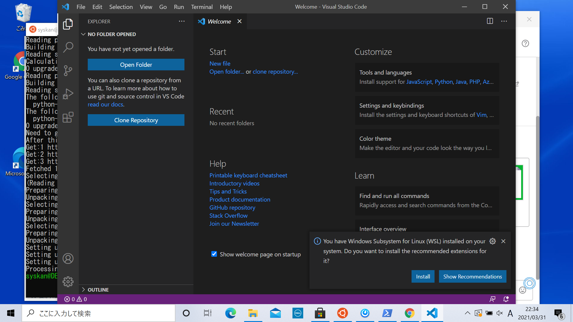Screen dimensions: 573x322
Task: Open Product documentation link
Action: (240, 199)
